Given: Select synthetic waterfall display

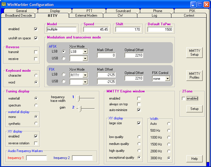Looking at the screenshot, I should click(x=36, y=123).
